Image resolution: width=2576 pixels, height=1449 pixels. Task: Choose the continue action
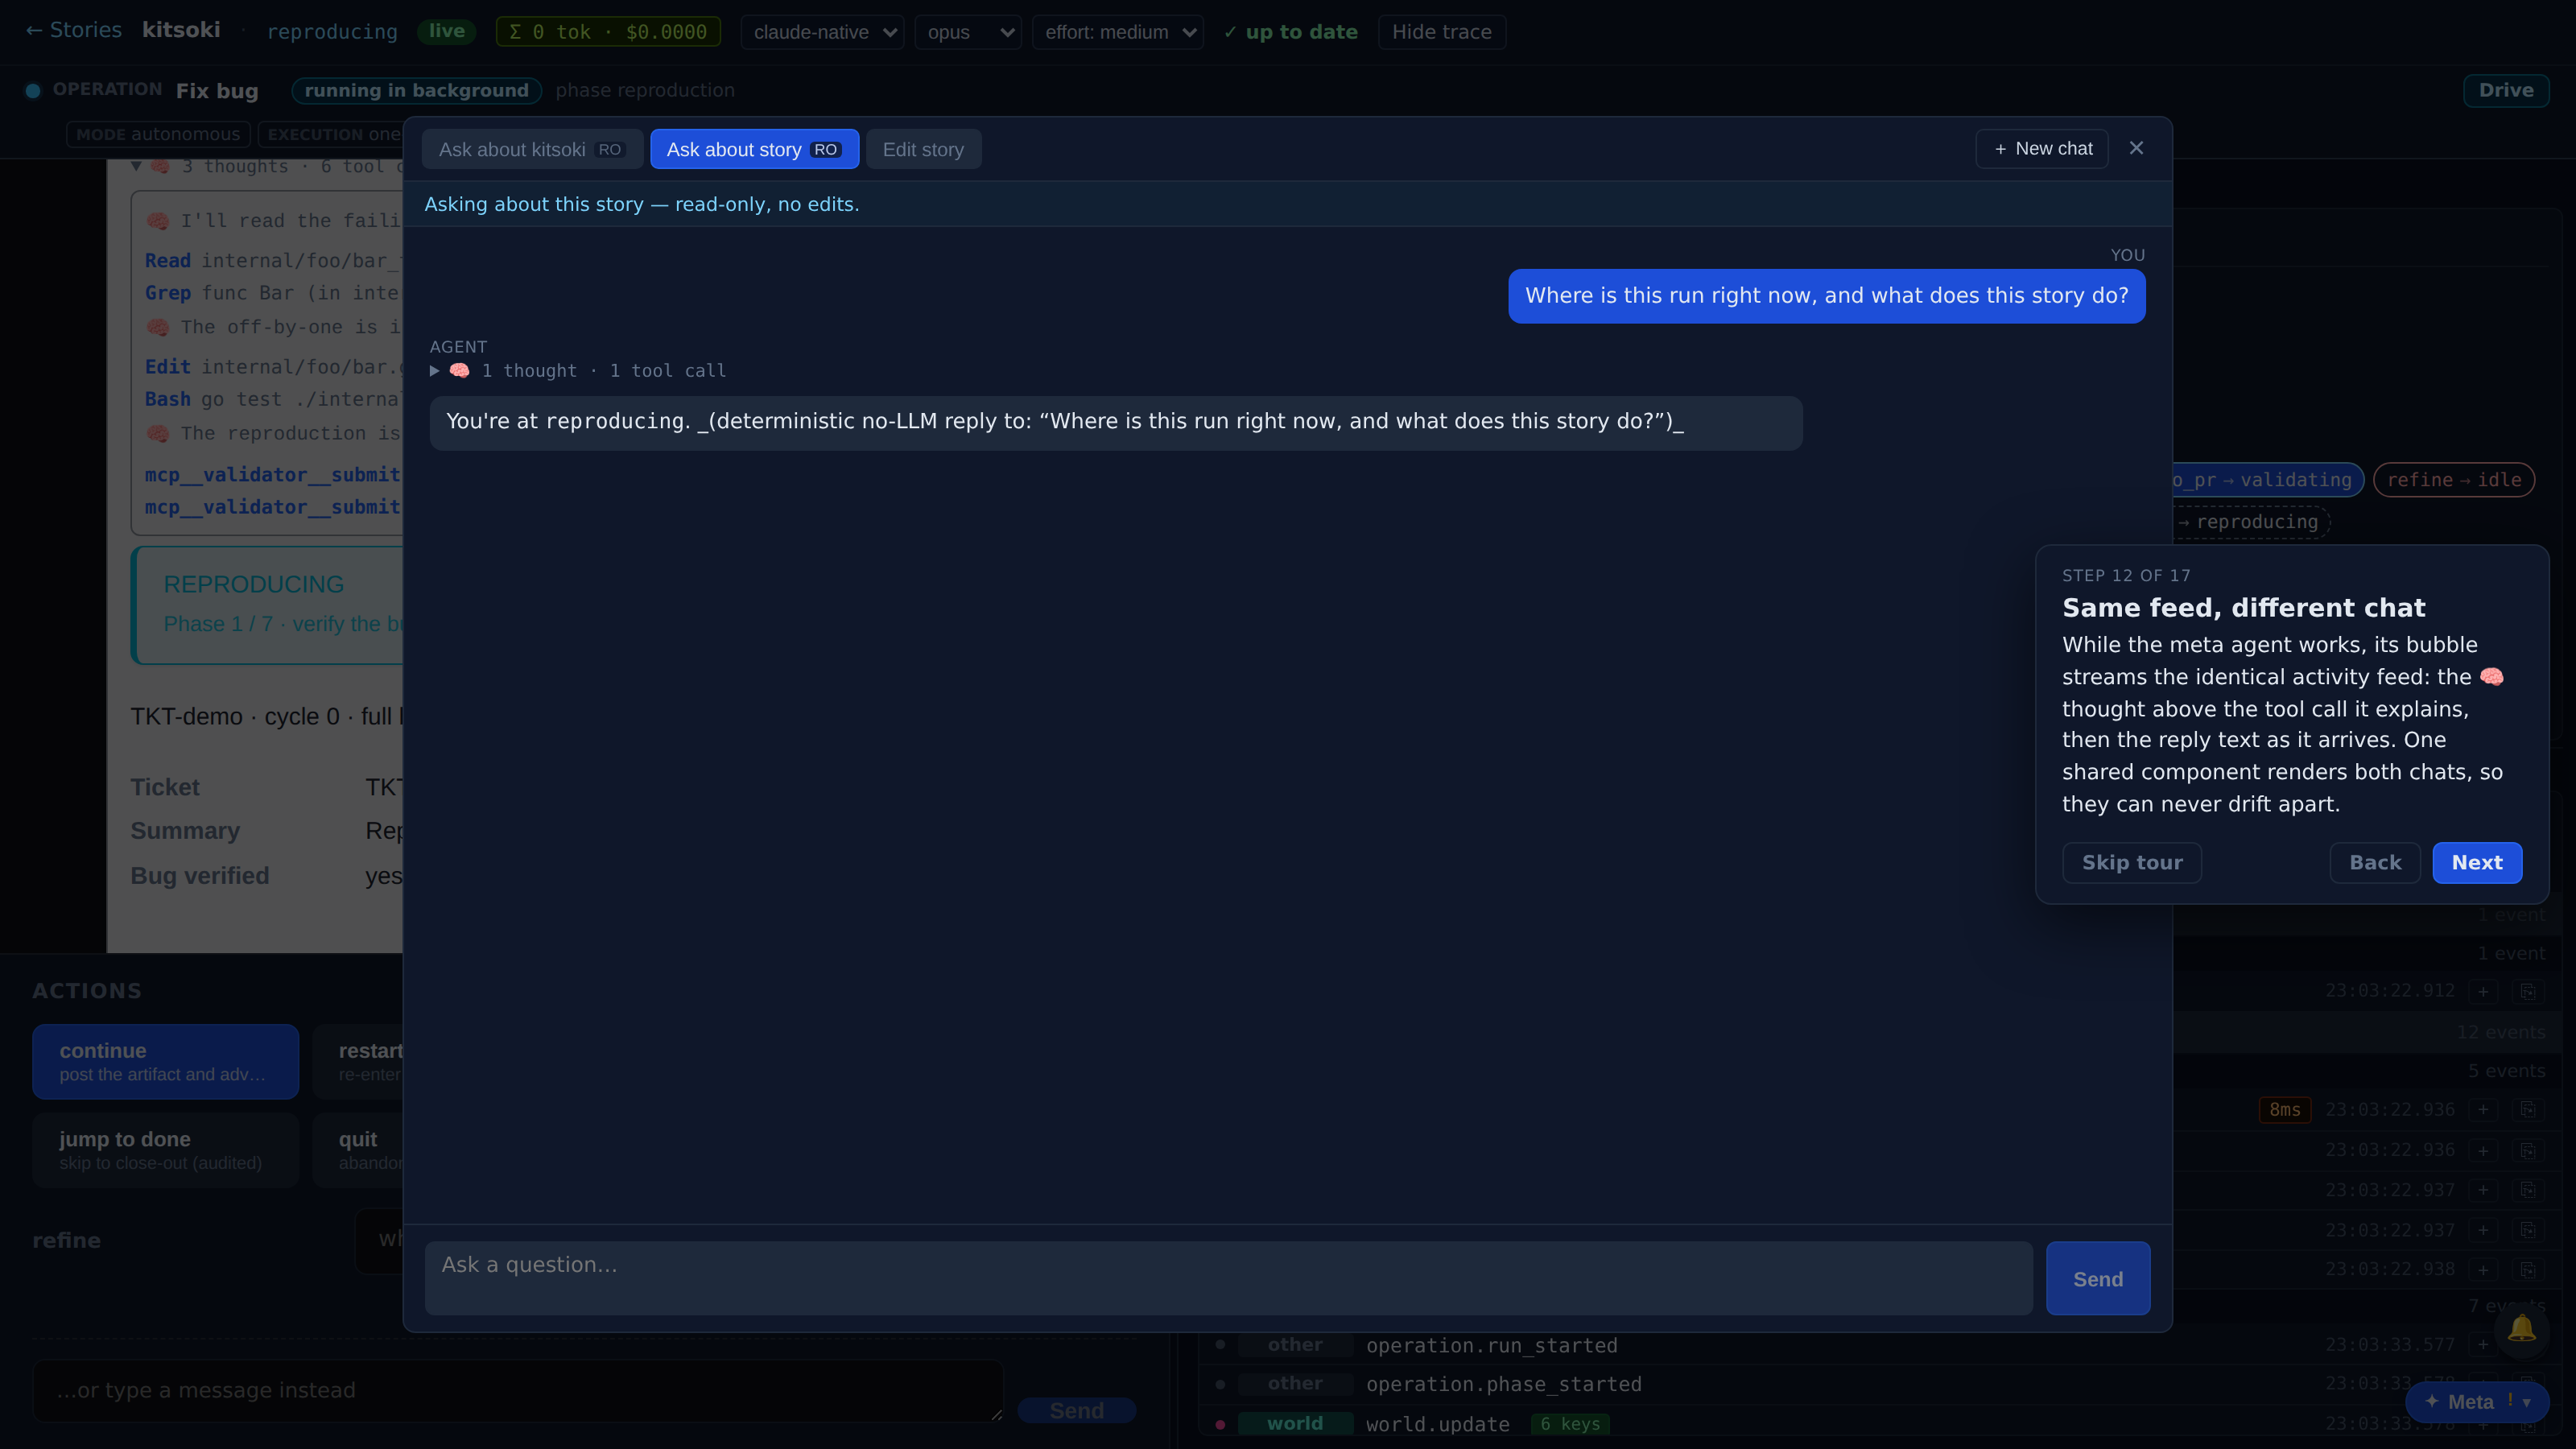pos(165,1061)
